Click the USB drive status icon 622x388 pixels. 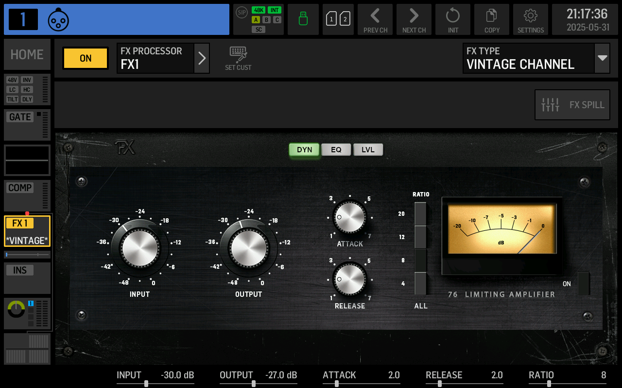pos(303,19)
